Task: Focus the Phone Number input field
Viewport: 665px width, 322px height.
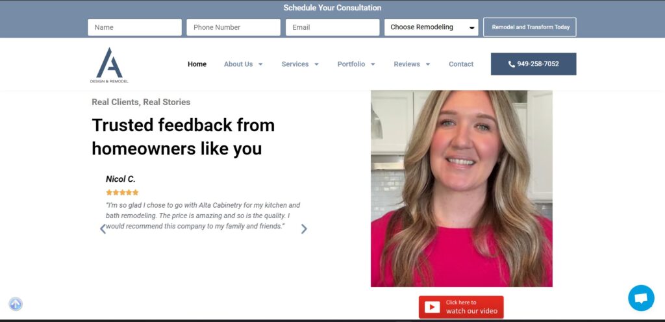Action: point(233,27)
